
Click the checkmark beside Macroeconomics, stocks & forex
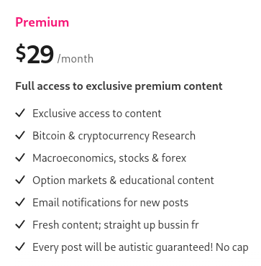coord(20,158)
